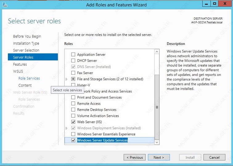This screenshot has width=233, height=166.
Task: Check the DHCP Server role
Action: pos(73,61)
